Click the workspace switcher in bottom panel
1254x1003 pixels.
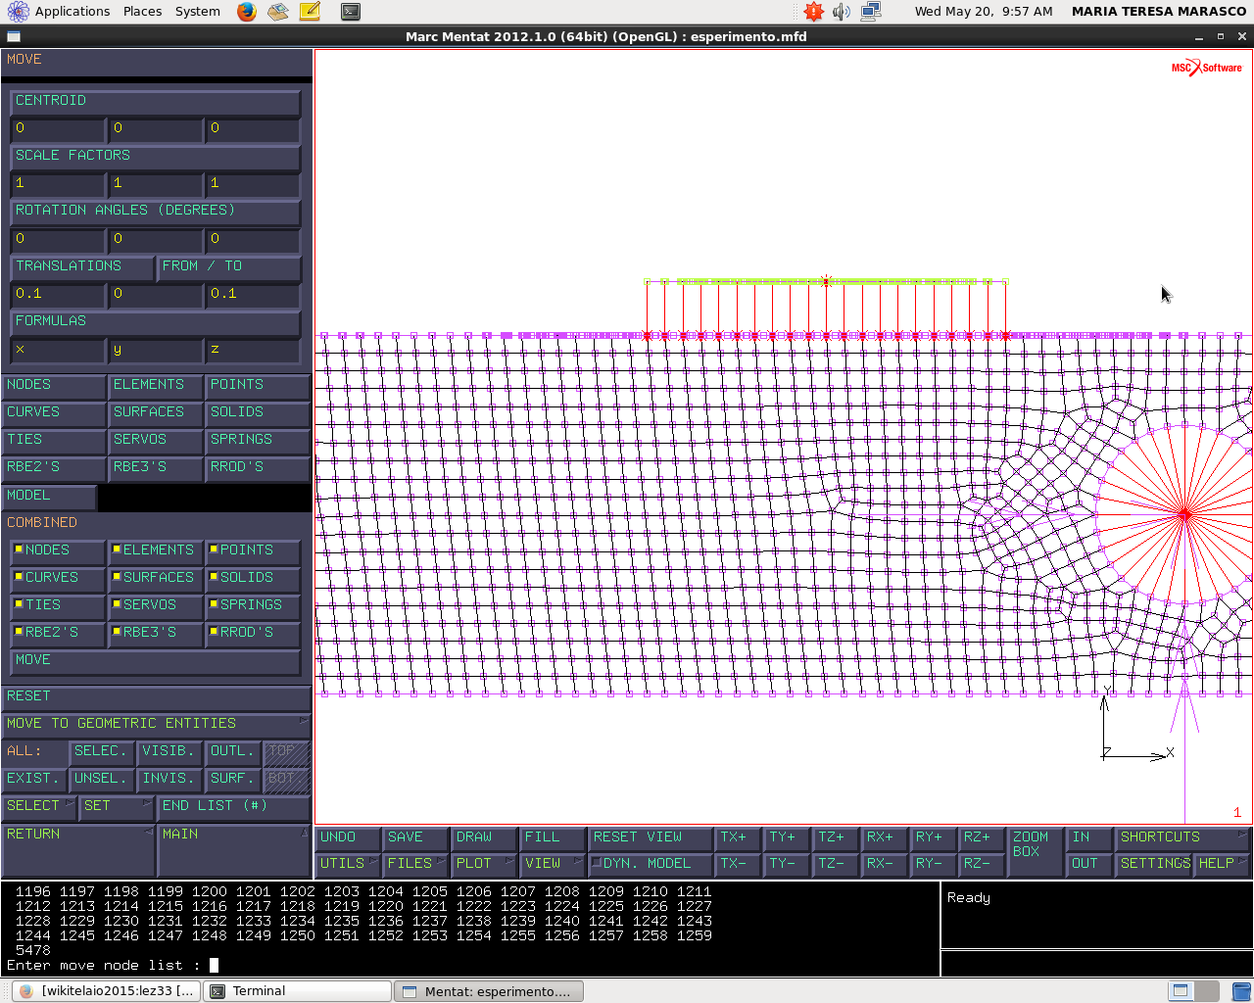1193,990
